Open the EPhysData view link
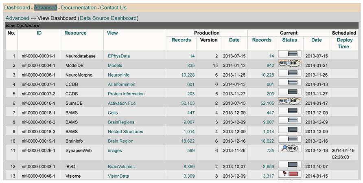363x183 pixels. (x=119, y=56)
